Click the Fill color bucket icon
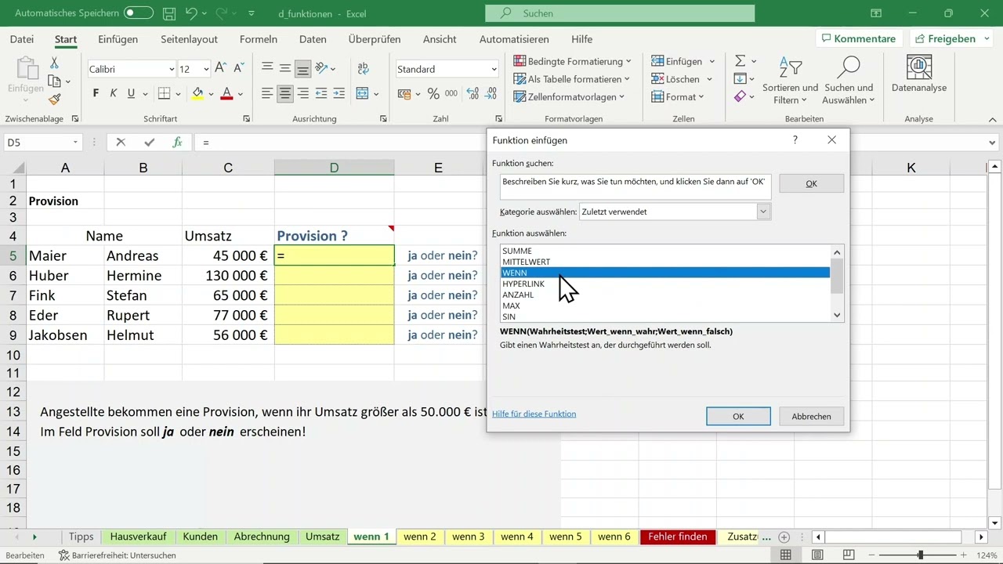 pyautogui.click(x=197, y=93)
